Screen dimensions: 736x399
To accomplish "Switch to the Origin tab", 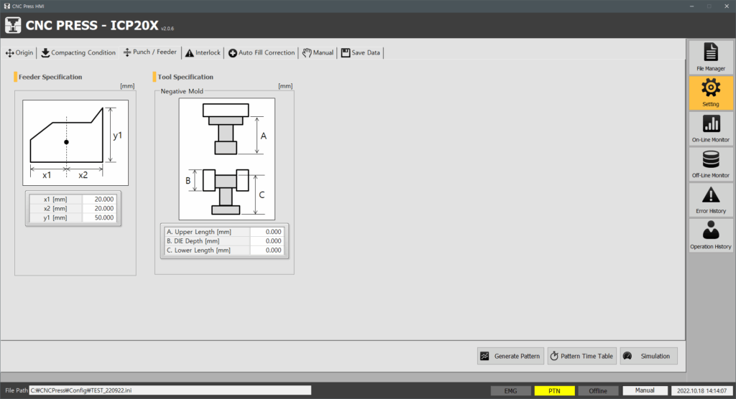I will click(20, 52).
